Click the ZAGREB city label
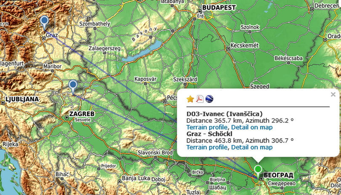This screenshot has width=341, height=195. (x=82, y=114)
